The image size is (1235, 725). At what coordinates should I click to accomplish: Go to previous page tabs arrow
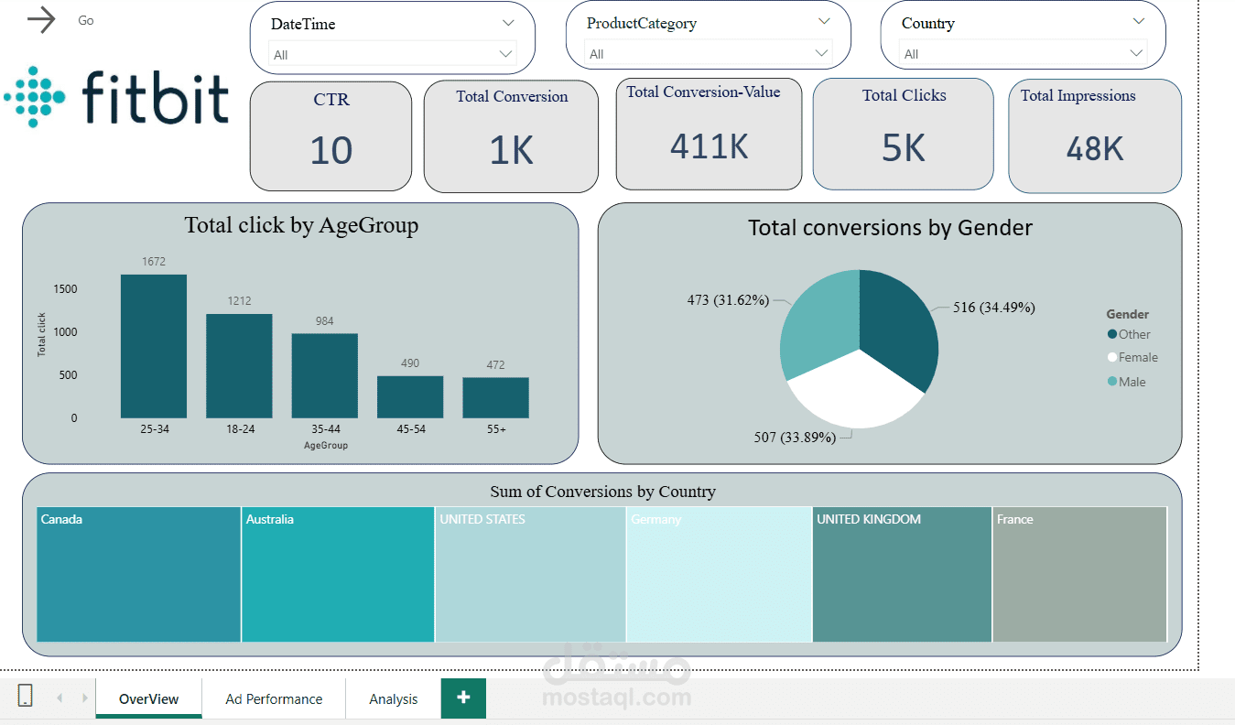[x=60, y=698]
